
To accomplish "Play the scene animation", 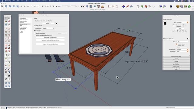I will tap(82, 6).
